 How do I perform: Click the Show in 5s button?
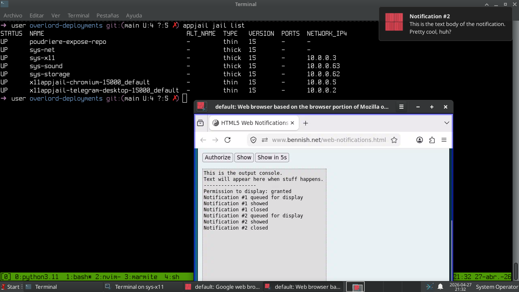272,157
